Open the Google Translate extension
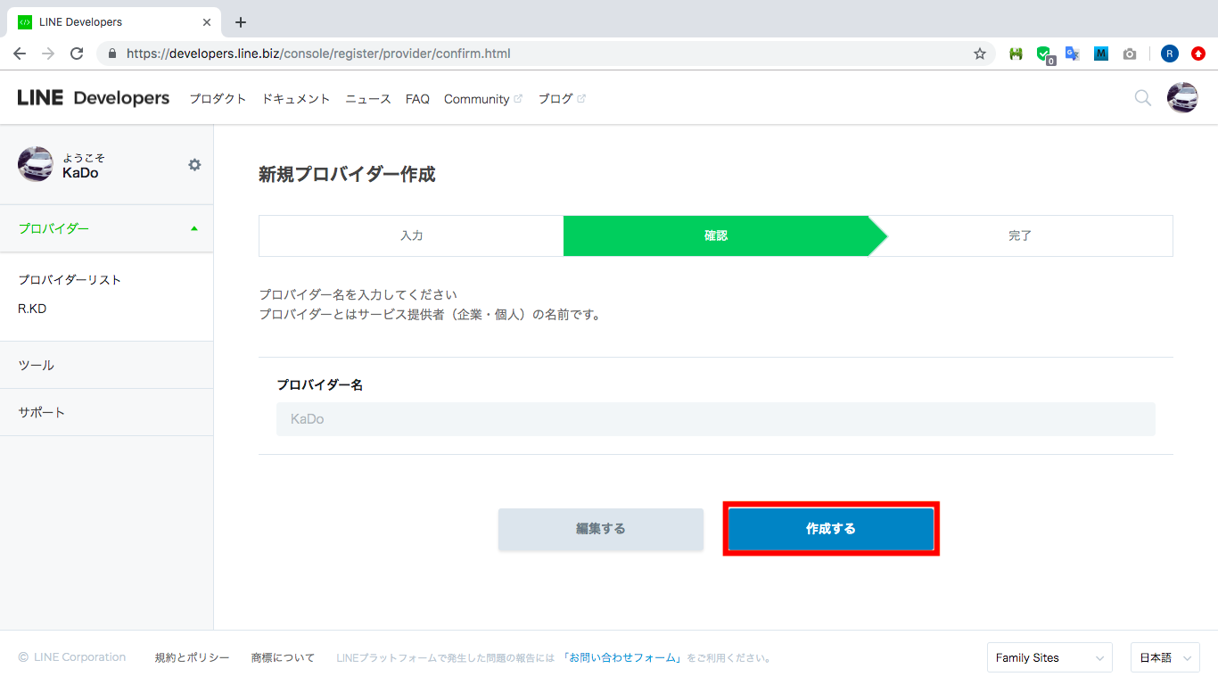This screenshot has width=1218, height=685. [x=1073, y=54]
